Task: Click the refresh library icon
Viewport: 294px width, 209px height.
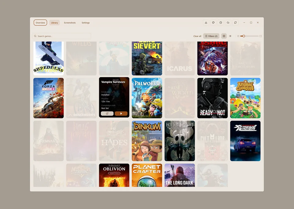Action: point(235,22)
